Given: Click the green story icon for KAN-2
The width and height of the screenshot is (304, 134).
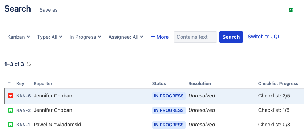Looking at the screenshot, I should point(11,110).
